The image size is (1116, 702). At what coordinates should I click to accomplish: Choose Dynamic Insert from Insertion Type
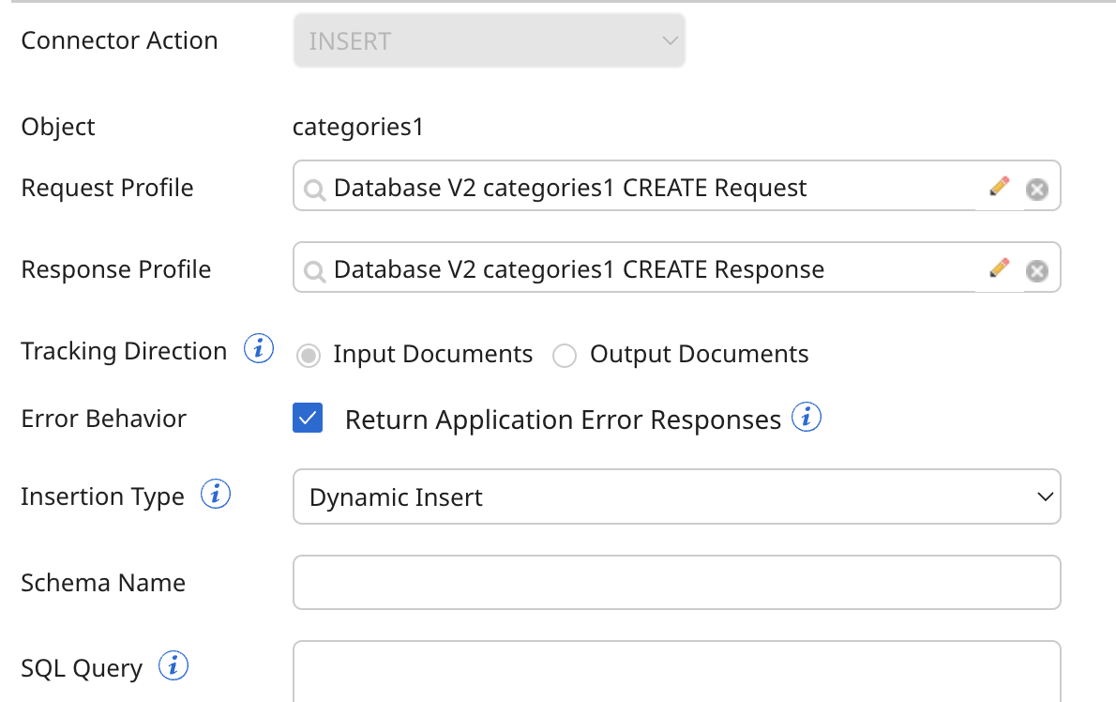pos(677,496)
